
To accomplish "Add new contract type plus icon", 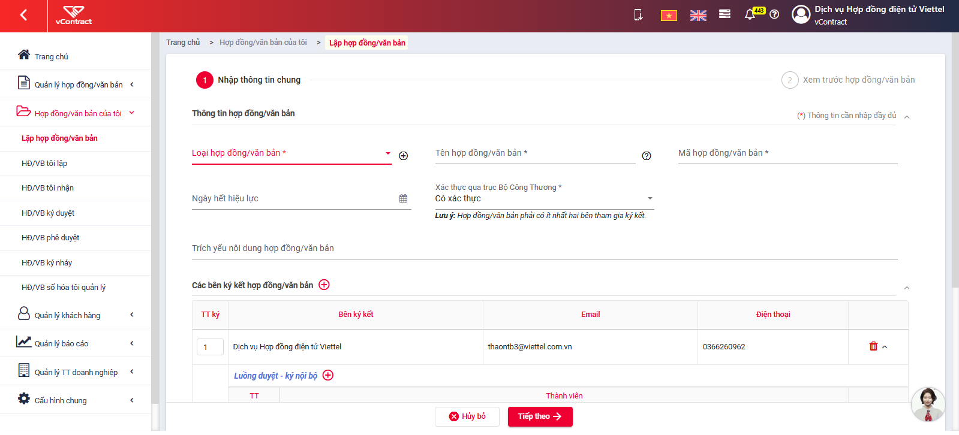I will coord(404,156).
